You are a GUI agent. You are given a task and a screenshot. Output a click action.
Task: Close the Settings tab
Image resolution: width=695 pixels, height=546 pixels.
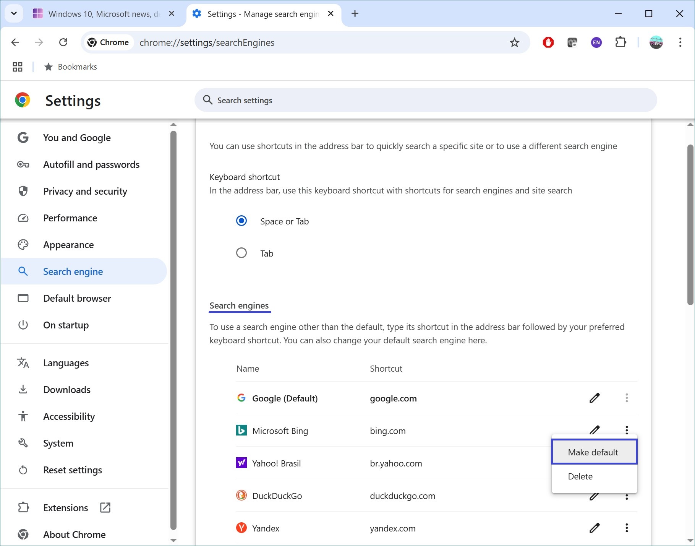point(331,14)
